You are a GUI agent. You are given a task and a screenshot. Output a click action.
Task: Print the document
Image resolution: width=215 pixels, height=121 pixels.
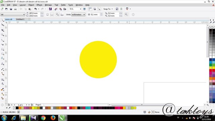pos(15,9)
